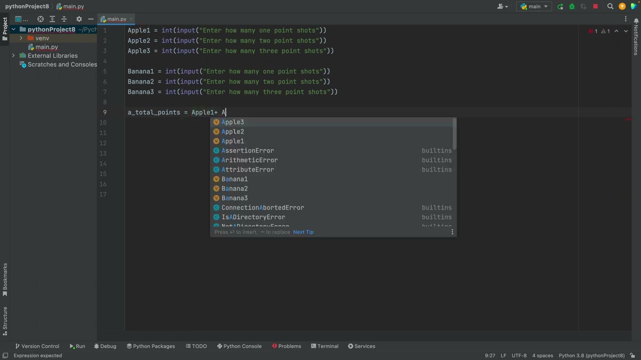Toggle tool window bars icon in status bar
This screenshot has width=641, height=360.
point(5,355)
